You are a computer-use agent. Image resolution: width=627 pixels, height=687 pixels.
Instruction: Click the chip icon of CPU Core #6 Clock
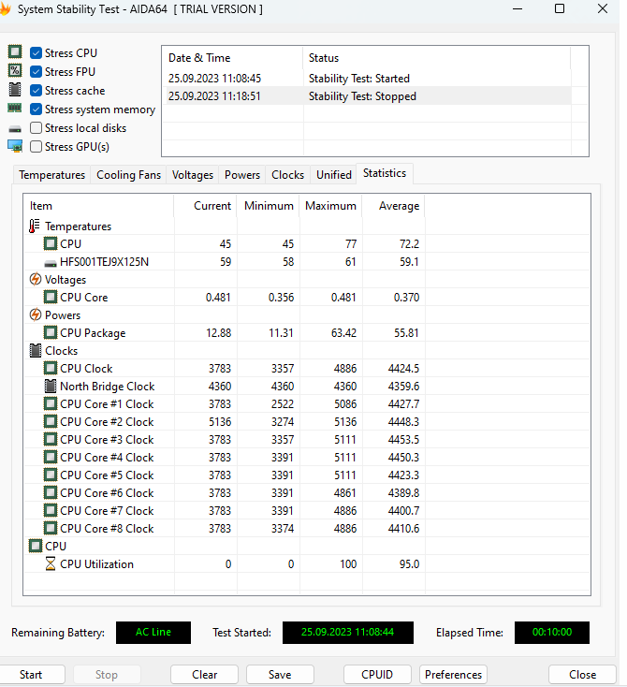click(51, 492)
